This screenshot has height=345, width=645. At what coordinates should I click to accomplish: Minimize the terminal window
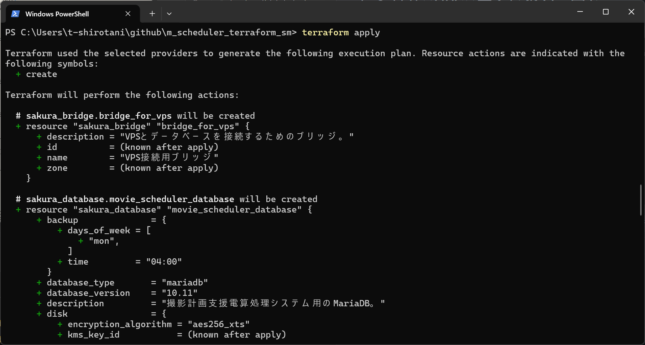[580, 12]
